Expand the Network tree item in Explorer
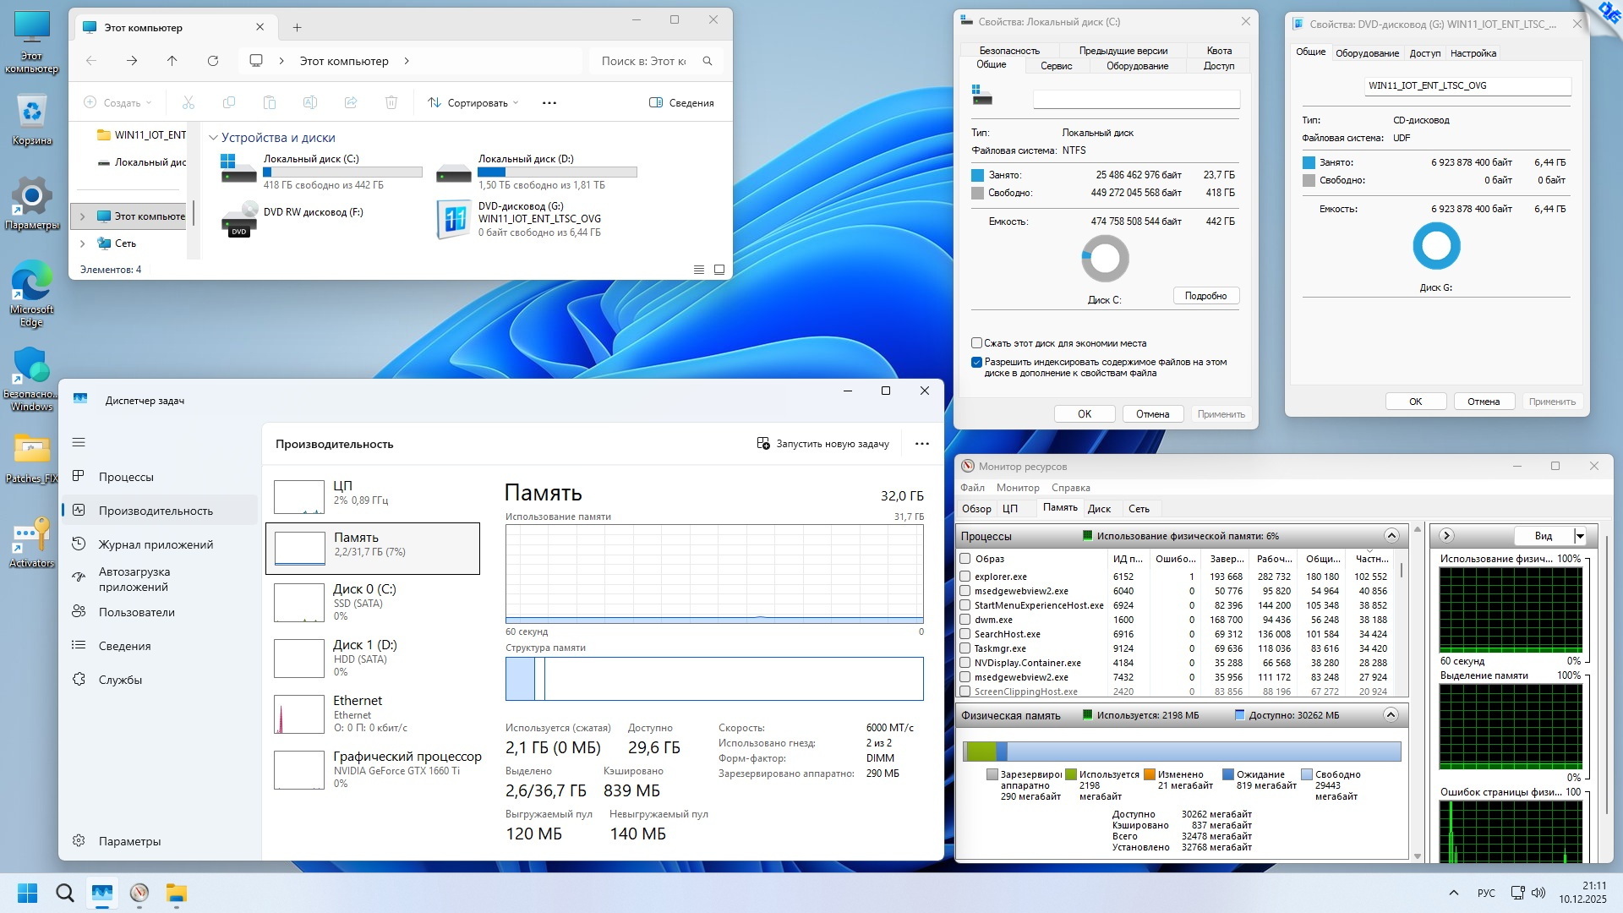Screen dimensions: 1623x913 (x=83, y=243)
